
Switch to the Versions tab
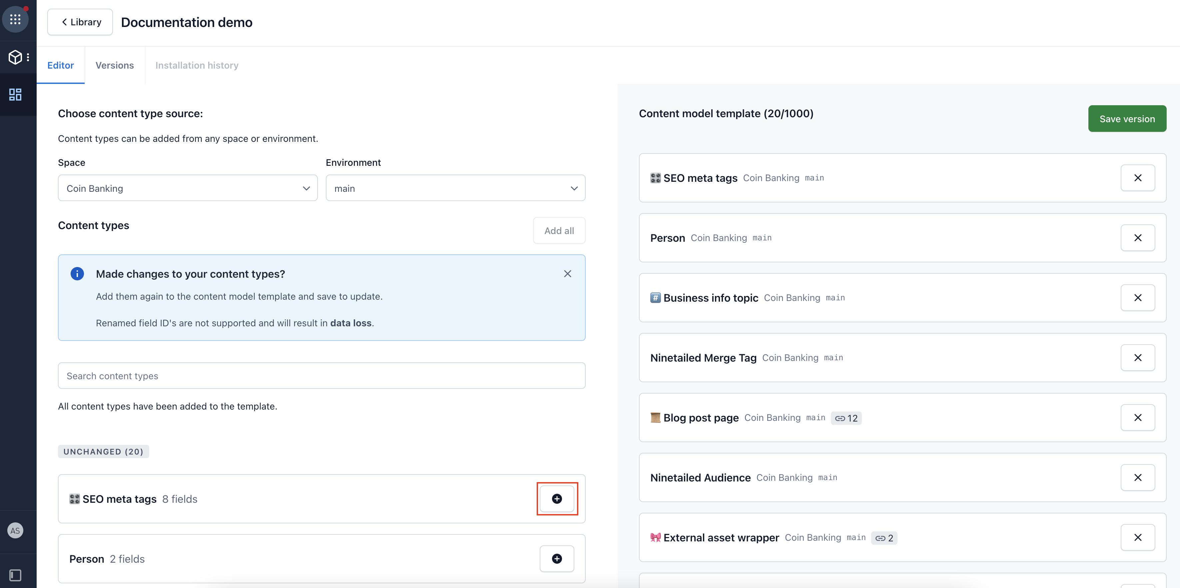coord(114,65)
